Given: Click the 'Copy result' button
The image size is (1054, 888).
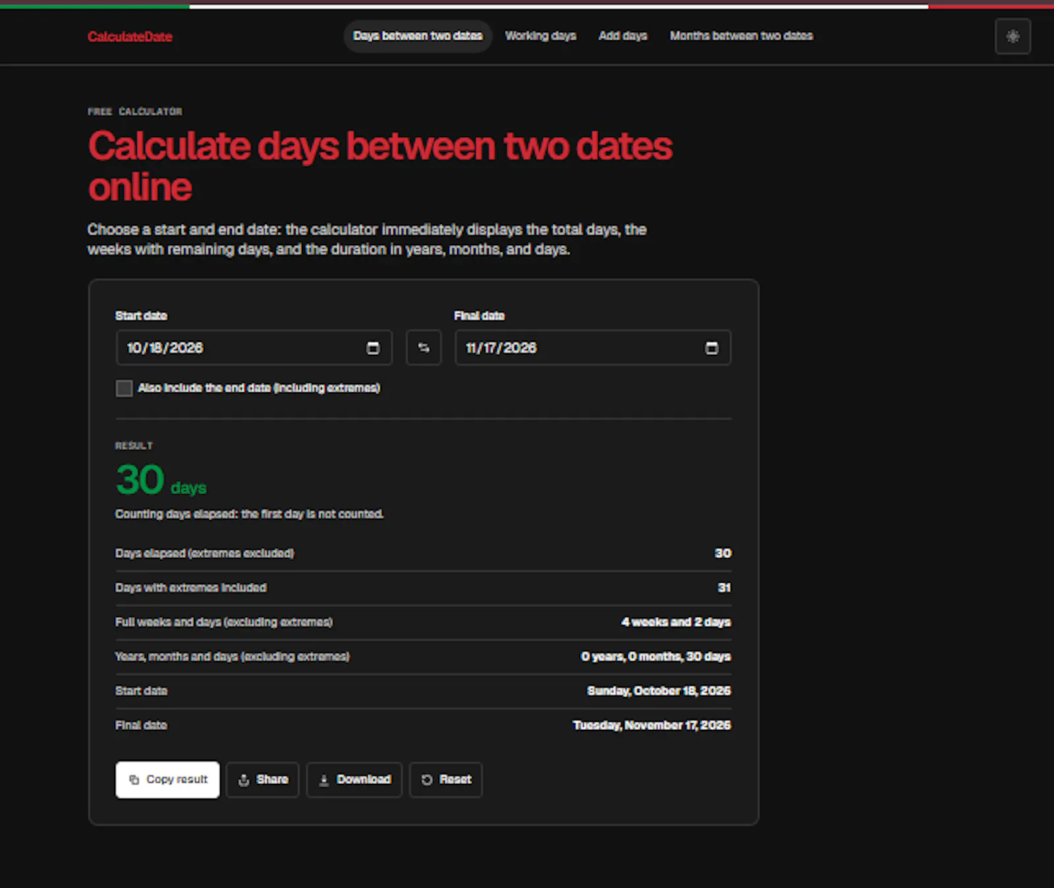Looking at the screenshot, I should pyautogui.click(x=167, y=780).
